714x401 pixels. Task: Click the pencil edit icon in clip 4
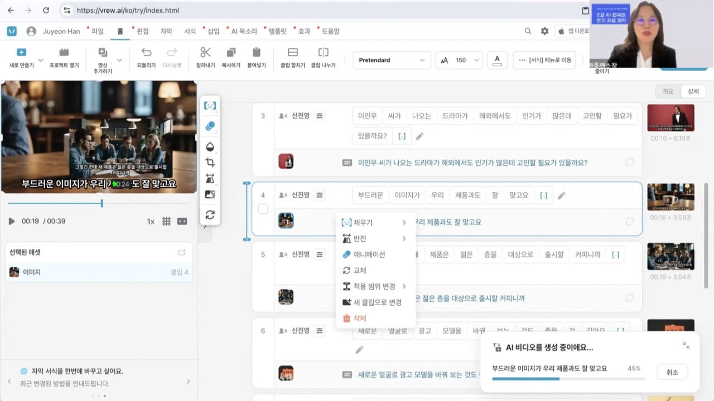(562, 195)
